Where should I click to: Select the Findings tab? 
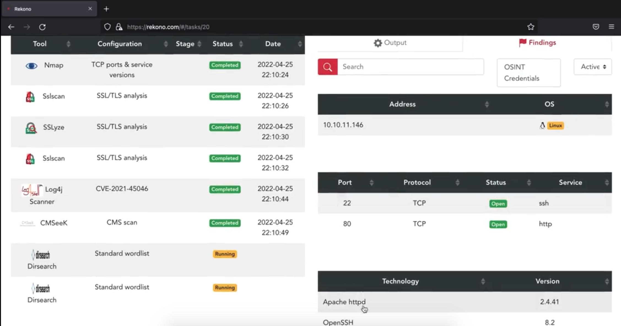(537, 43)
